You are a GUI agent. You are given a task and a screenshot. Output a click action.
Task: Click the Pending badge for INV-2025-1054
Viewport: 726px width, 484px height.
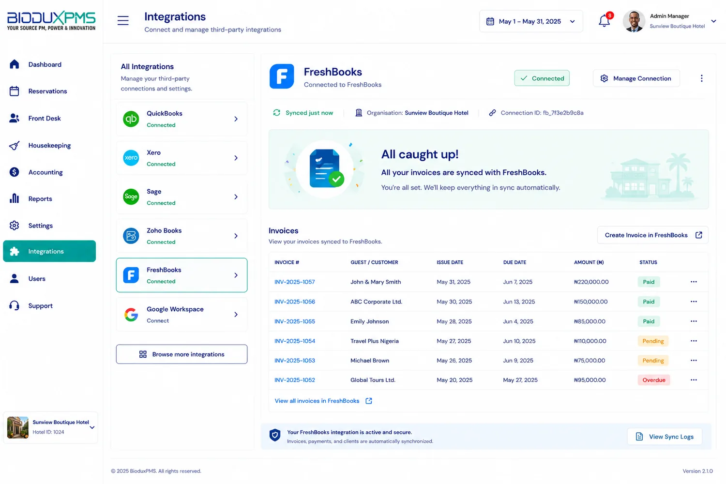pos(653,341)
